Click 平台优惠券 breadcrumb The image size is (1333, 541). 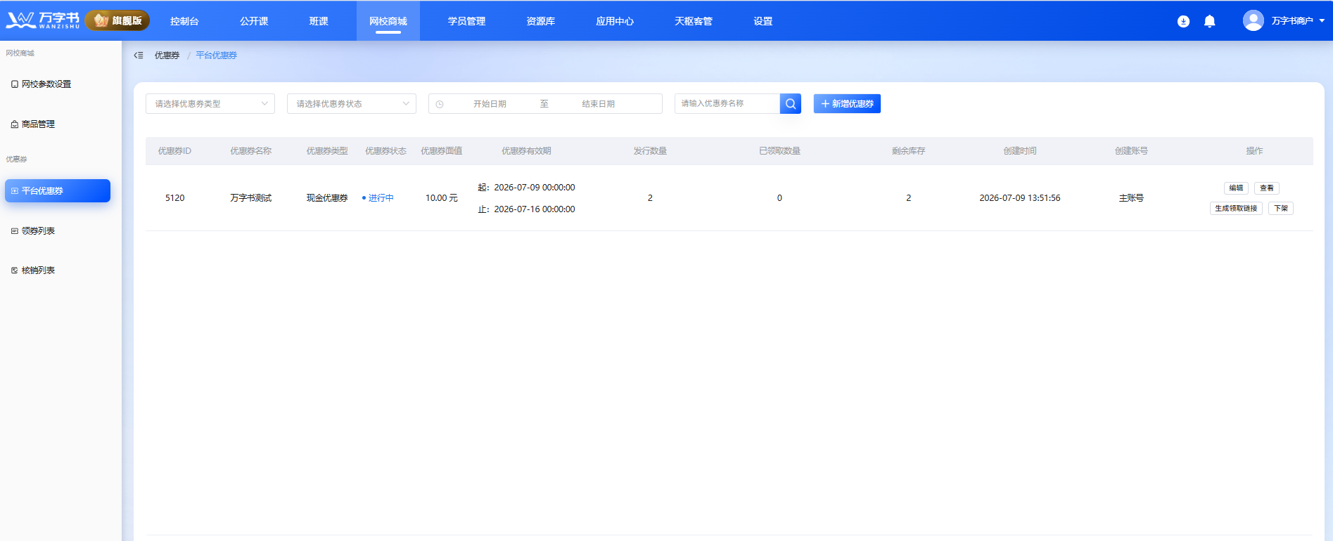tap(217, 56)
